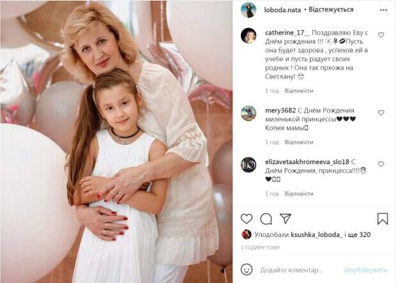Reply to catherine_17__ via Відповісти
This screenshot has height=283, width=396.
point(299,91)
